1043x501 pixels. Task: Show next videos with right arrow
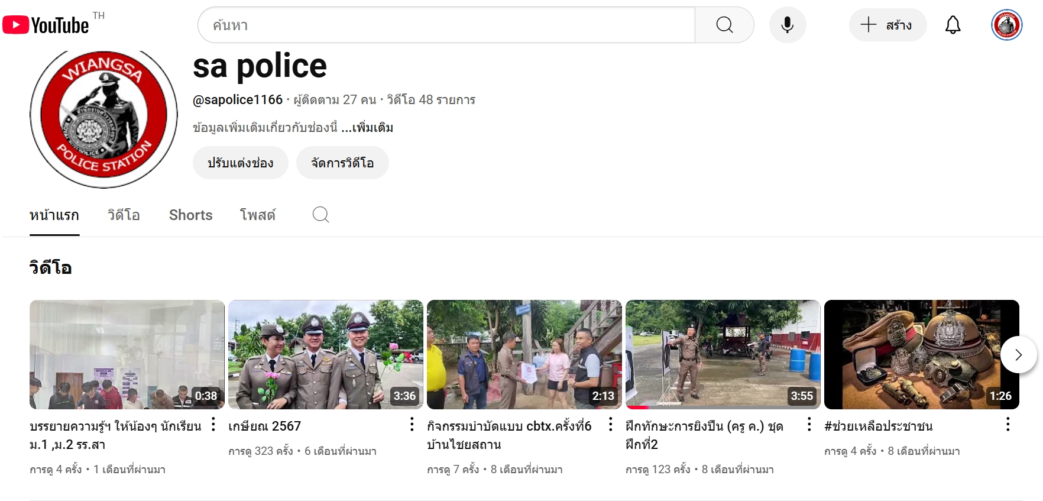1018,354
